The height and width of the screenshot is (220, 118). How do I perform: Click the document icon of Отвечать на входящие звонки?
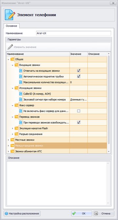[x=21, y=71]
